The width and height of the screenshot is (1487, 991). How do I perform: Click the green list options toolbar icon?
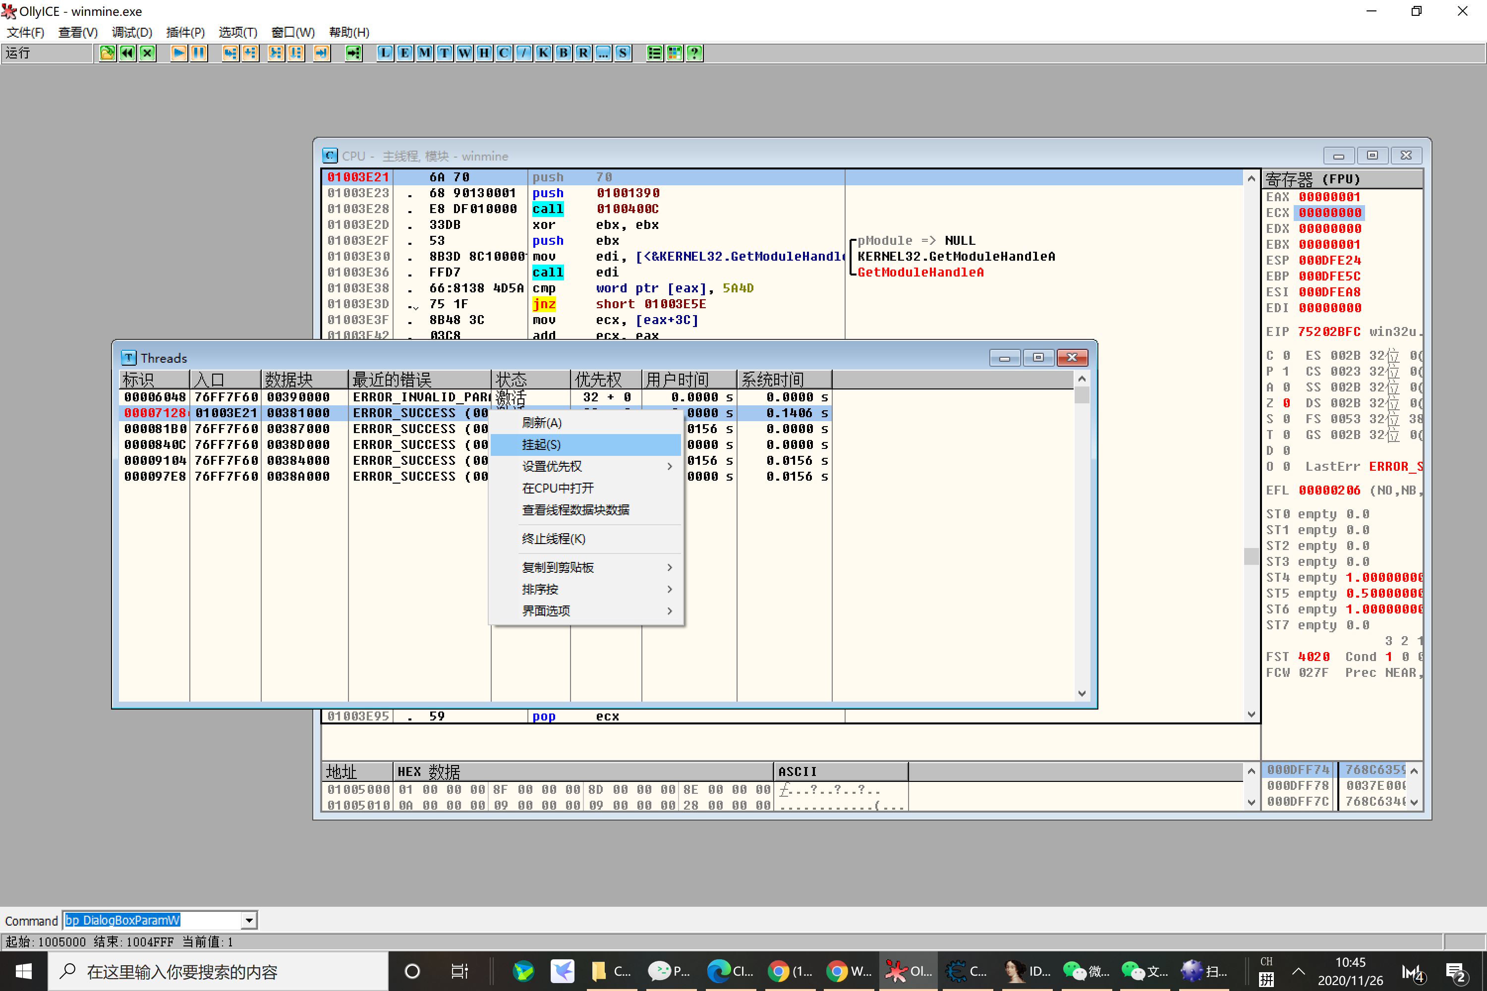tap(654, 53)
